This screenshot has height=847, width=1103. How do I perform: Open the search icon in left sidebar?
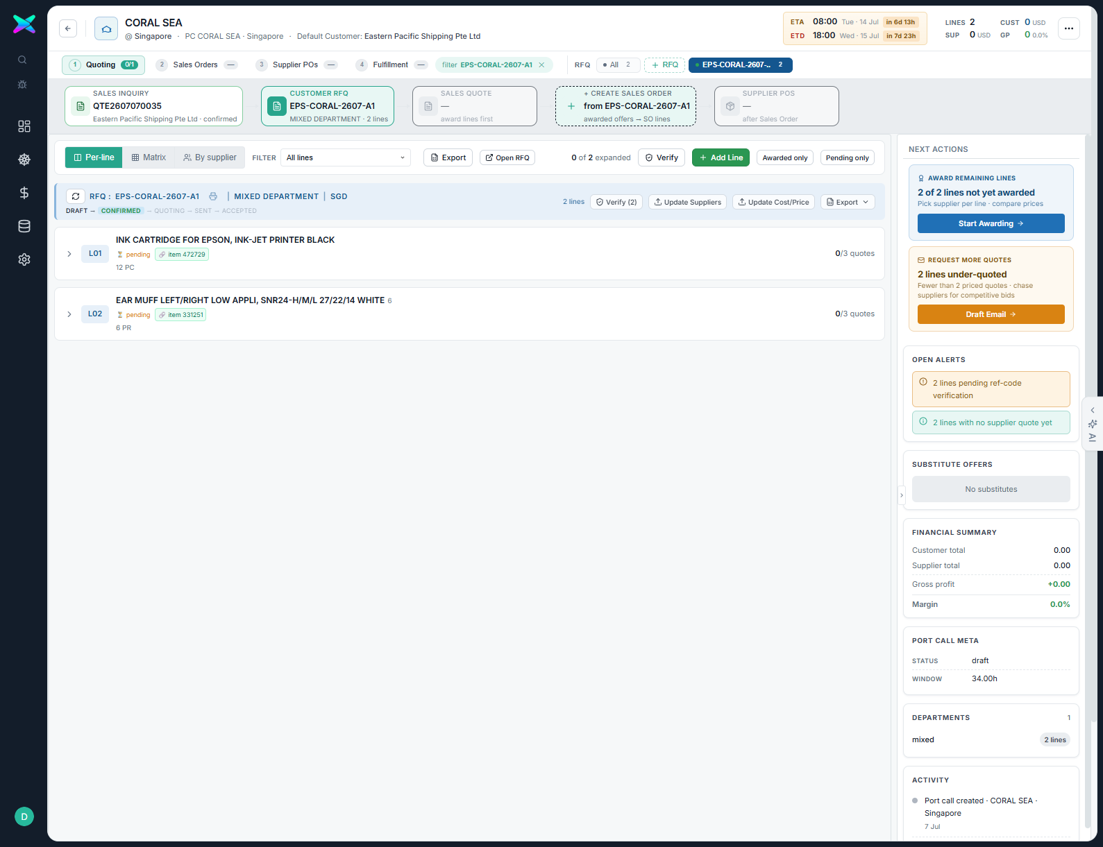(x=22, y=60)
